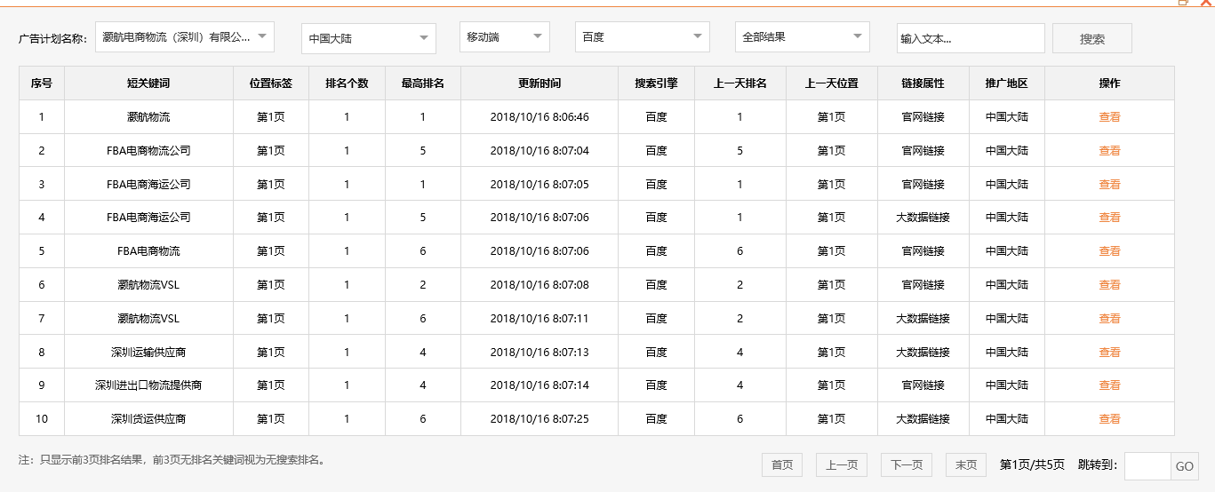Click 查看 in row 4, FBA电商海运公司
This screenshot has width=1215, height=492.
pyautogui.click(x=1109, y=218)
